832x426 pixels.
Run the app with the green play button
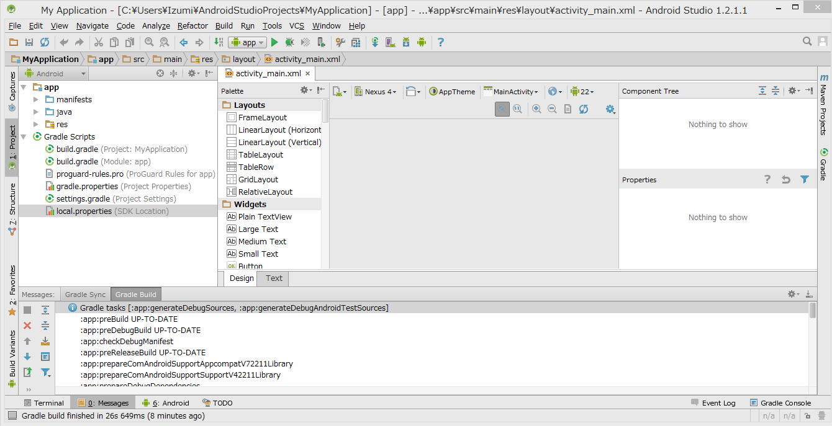274,42
